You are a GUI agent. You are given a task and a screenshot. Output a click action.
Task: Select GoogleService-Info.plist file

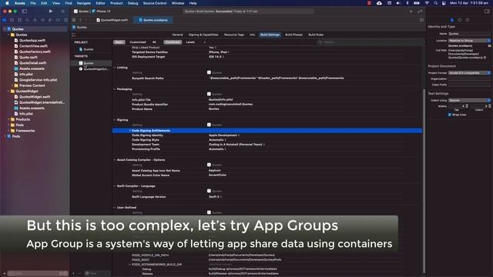[38, 80]
